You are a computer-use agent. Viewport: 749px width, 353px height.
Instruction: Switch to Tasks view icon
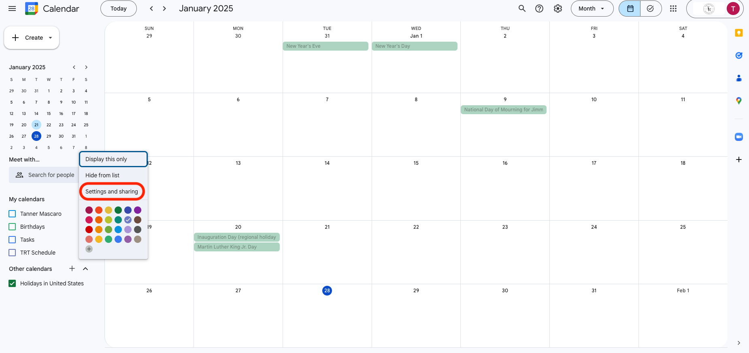pos(651,9)
